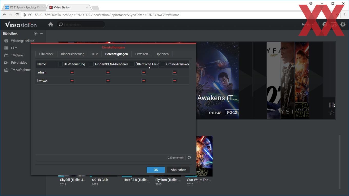Click the PG-13 rating badge
Viewport: 349px width, 196px height.
pos(231,112)
